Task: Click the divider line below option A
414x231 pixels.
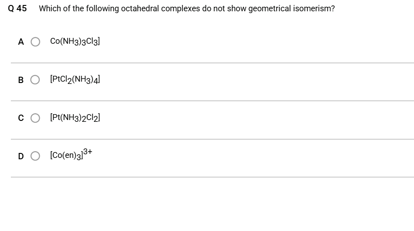Action: pyautogui.click(x=212, y=63)
